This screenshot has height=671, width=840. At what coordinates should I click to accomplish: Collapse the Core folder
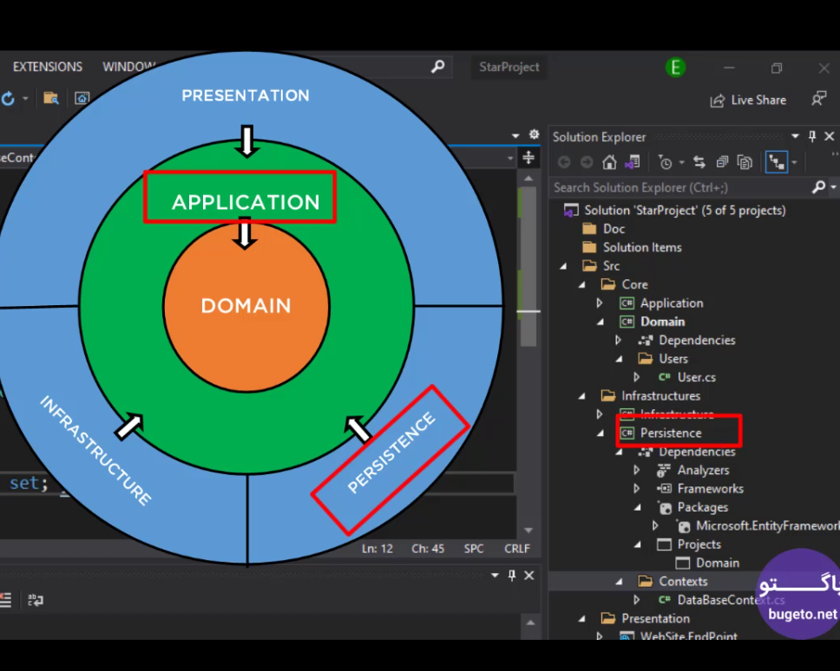(581, 284)
